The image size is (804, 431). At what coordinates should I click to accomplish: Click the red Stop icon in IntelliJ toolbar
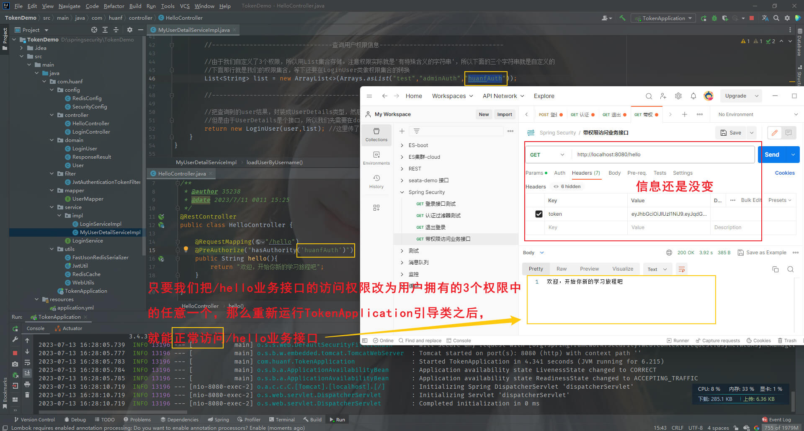point(752,18)
